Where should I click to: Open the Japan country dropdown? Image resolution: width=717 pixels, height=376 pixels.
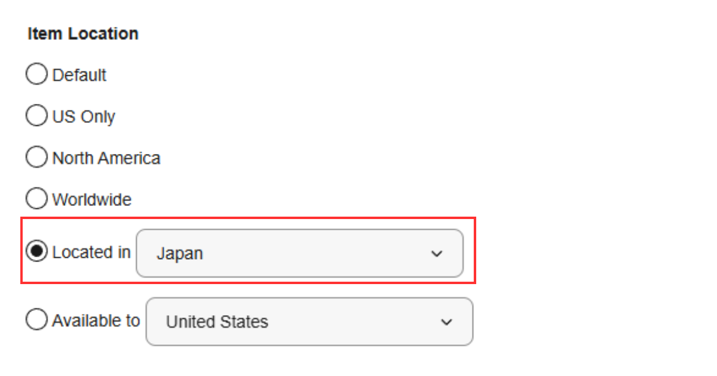(x=299, y=253)
